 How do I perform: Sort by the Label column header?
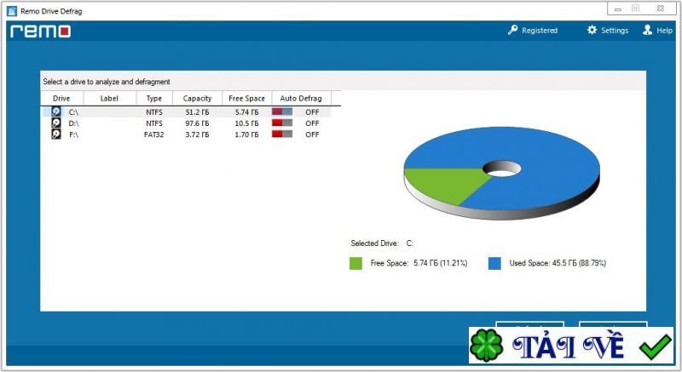tap(109, 99)
